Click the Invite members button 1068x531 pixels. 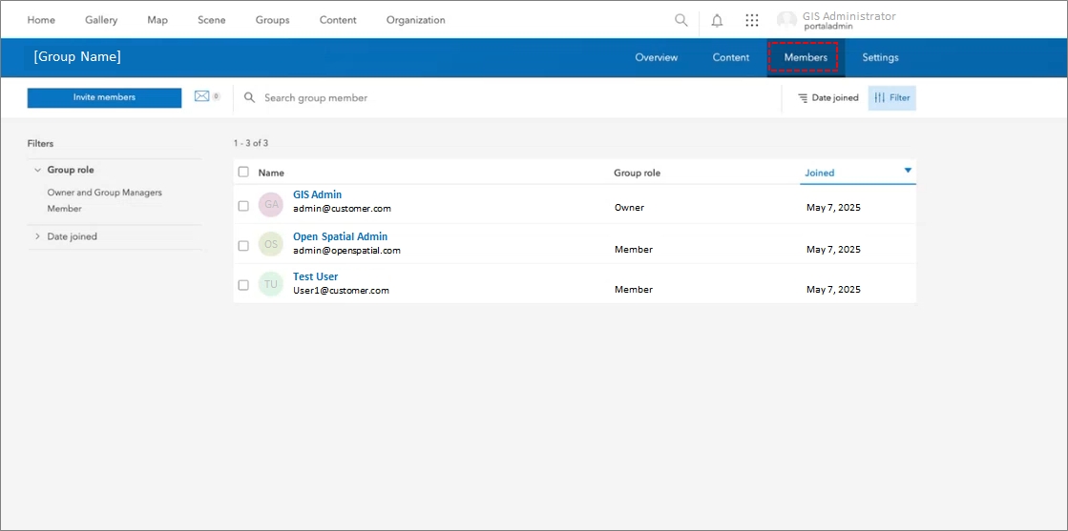pos(104,97)
